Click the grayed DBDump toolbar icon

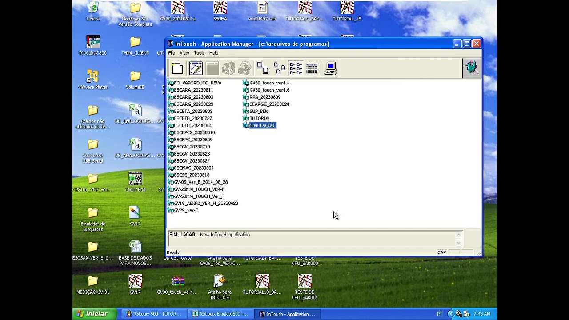pyautogui.click(x=228, y=68)
